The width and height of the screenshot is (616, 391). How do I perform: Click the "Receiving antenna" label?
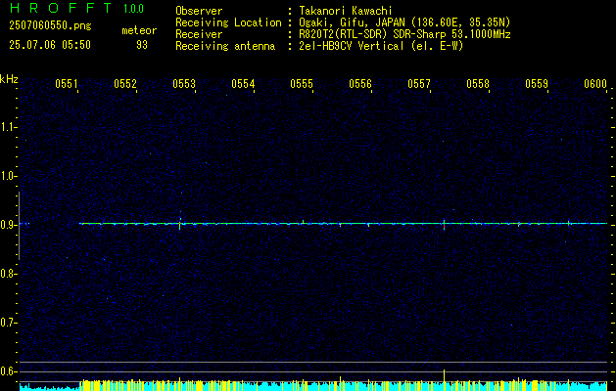(x=225, y=46)
